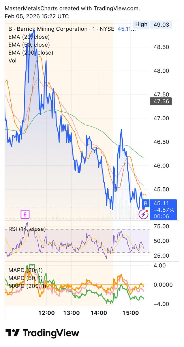The width and height of the screenshot is (184, 347).
Task: Click the blue B symbol badge
Action: 146,203
